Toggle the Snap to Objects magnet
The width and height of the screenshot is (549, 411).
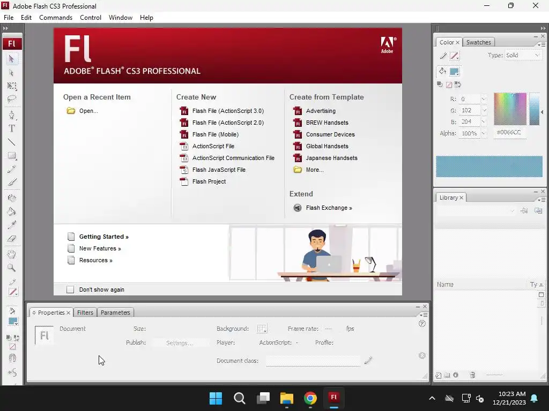point(12,358)
